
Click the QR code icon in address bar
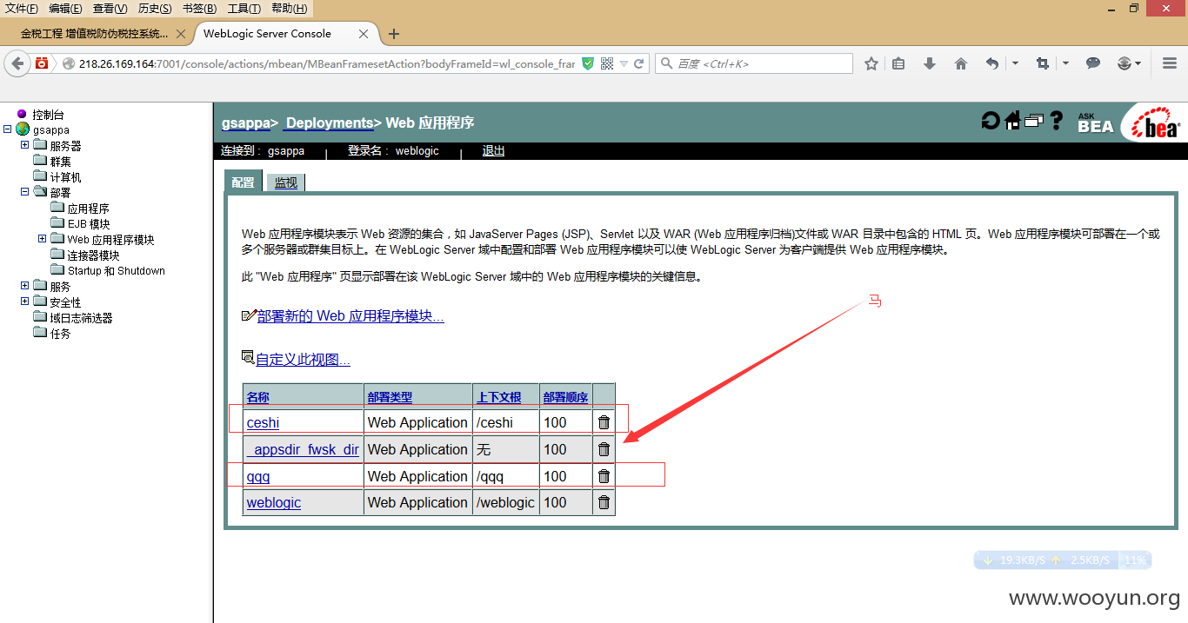(607, 63)
